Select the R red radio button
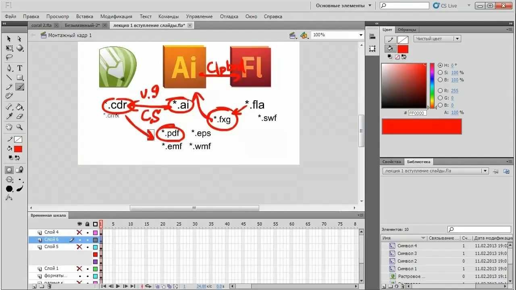This screenshot has height=290, width=516. click(x=440, y=91)
